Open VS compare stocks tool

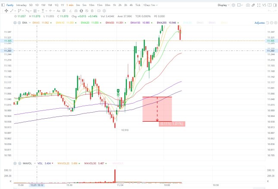(x=264, y=5)
